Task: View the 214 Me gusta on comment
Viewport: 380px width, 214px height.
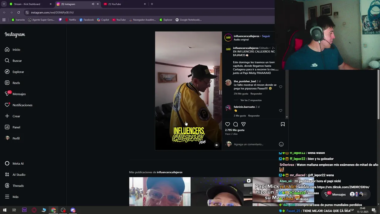Action: [x=240, y=94]
